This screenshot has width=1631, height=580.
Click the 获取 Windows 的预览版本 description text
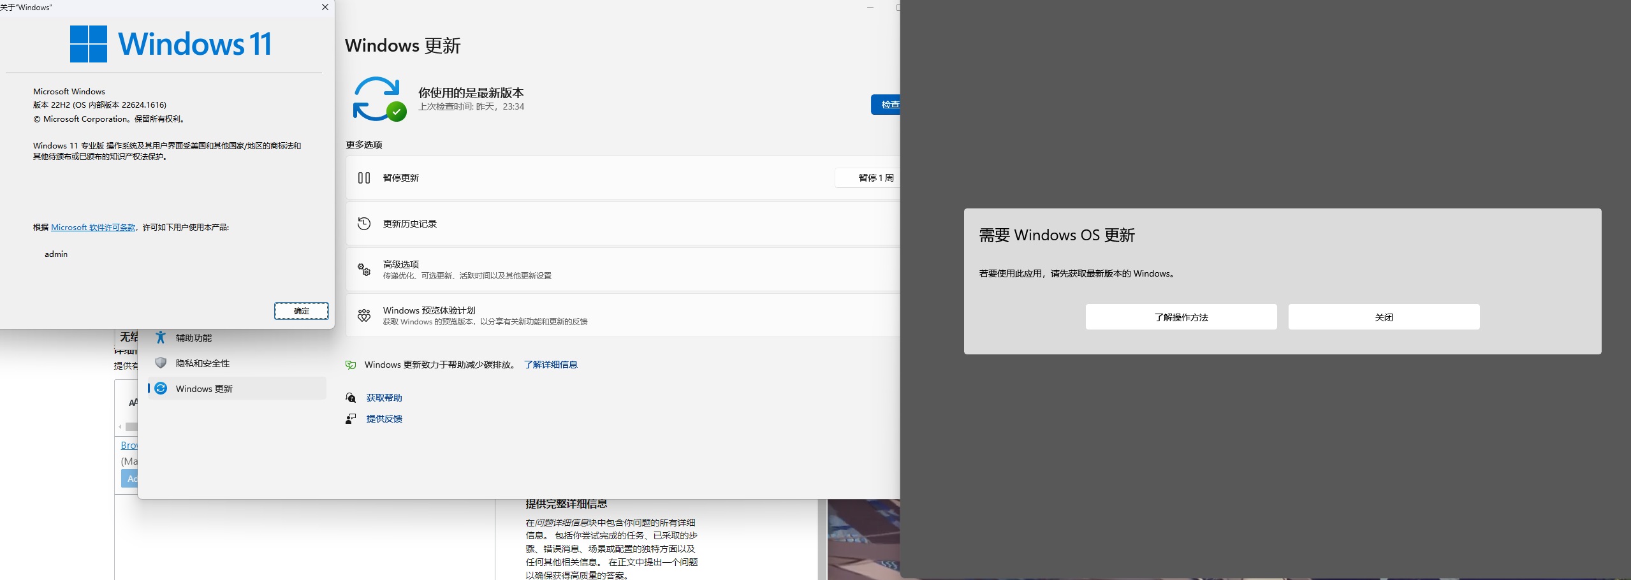click(x=485, y=322)
